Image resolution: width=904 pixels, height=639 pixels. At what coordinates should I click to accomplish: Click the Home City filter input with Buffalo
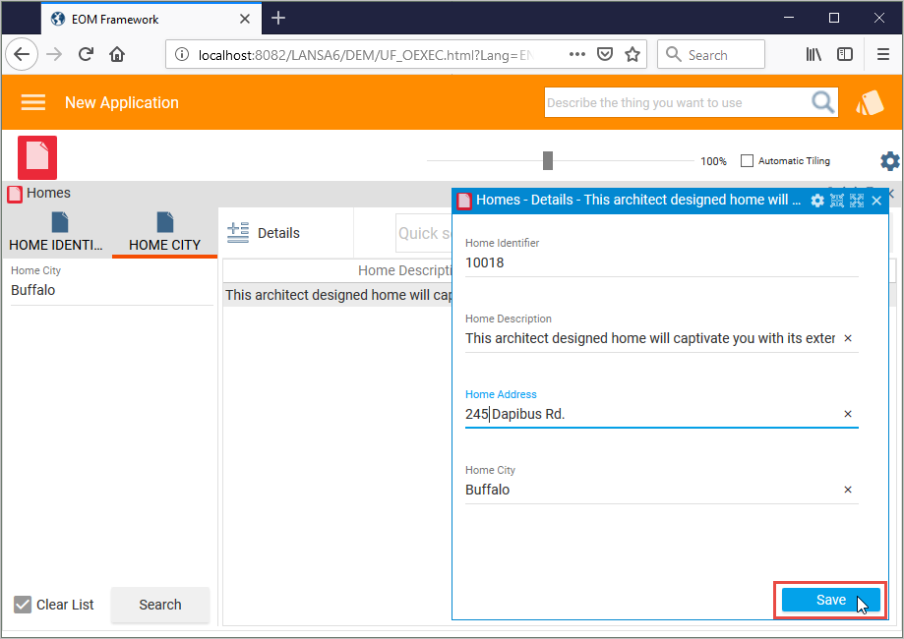(x=110, y=291)
